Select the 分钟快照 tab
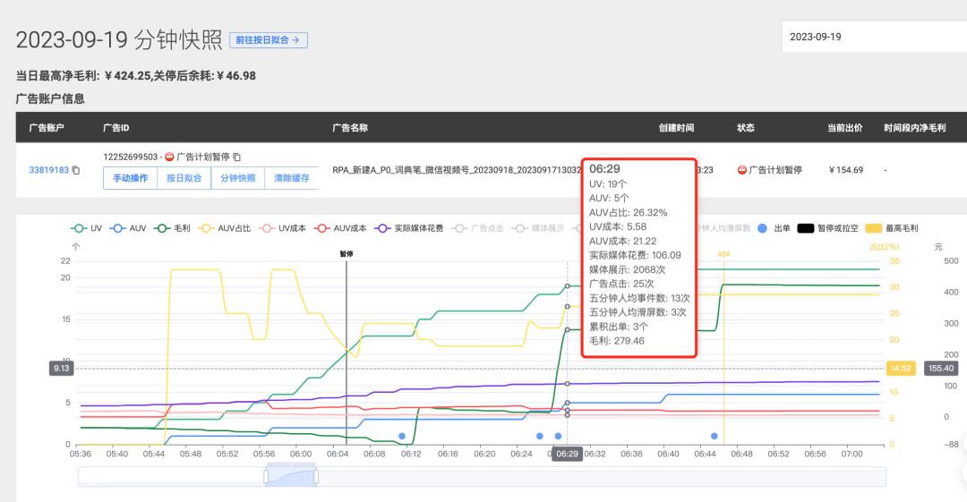The image size is (967, 502). 238,178
